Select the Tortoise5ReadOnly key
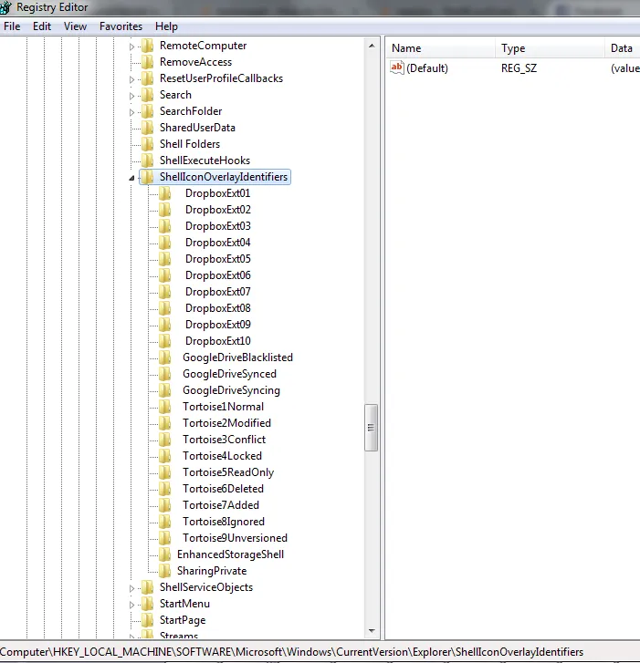Screen dimensions: 640x663 228,472
